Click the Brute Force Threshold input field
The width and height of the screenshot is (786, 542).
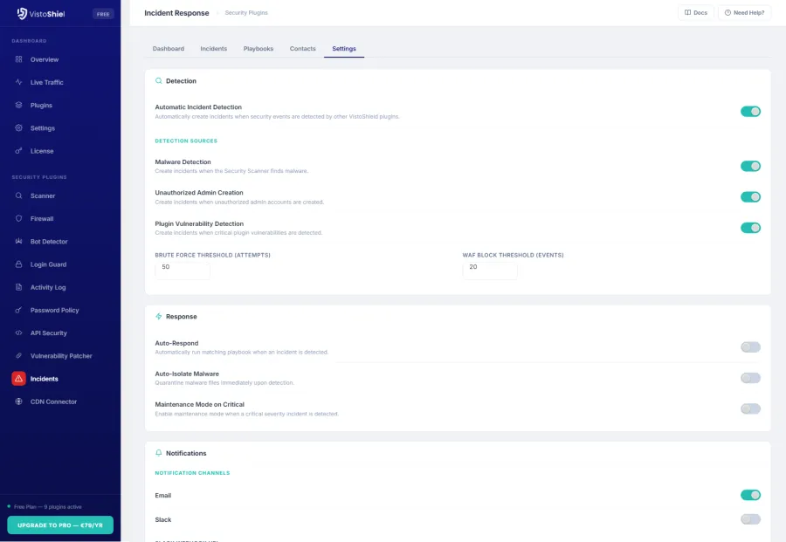[x=182, y=269]
